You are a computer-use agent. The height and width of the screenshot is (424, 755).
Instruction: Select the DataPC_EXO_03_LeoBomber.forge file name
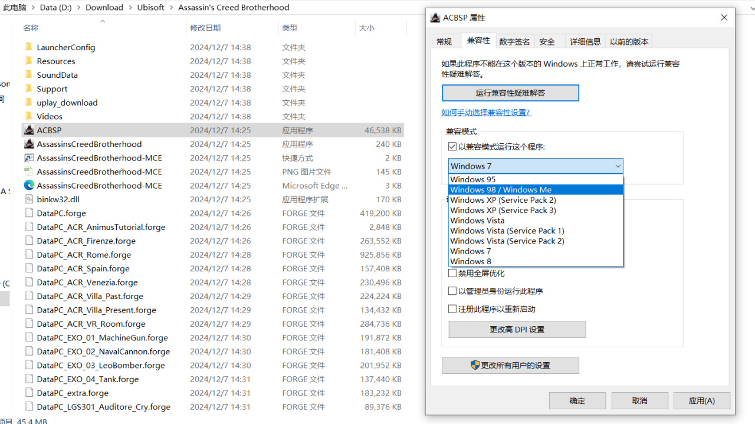click(101, 365)
